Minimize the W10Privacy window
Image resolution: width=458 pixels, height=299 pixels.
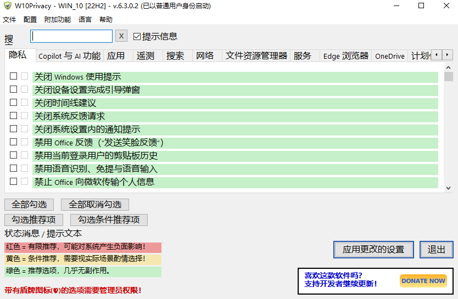[396, 5]
